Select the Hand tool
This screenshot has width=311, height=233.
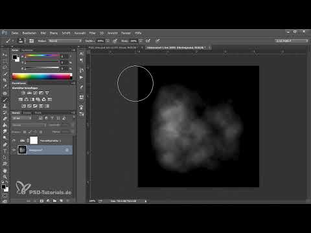(x=5, y=171)
